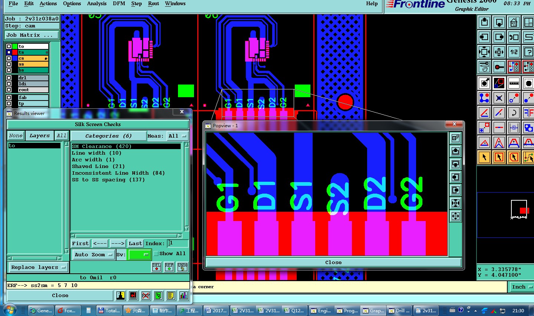534x316 pixels.
Task: Select the arrow pointer select tool
Action: [x=484, y=157]
